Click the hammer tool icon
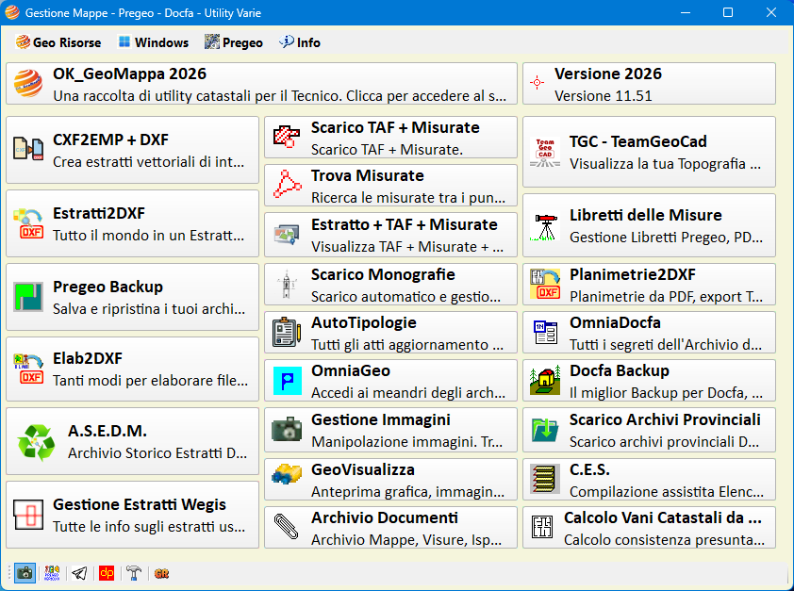This screenshot has height=591, width=794. point(134,573)
